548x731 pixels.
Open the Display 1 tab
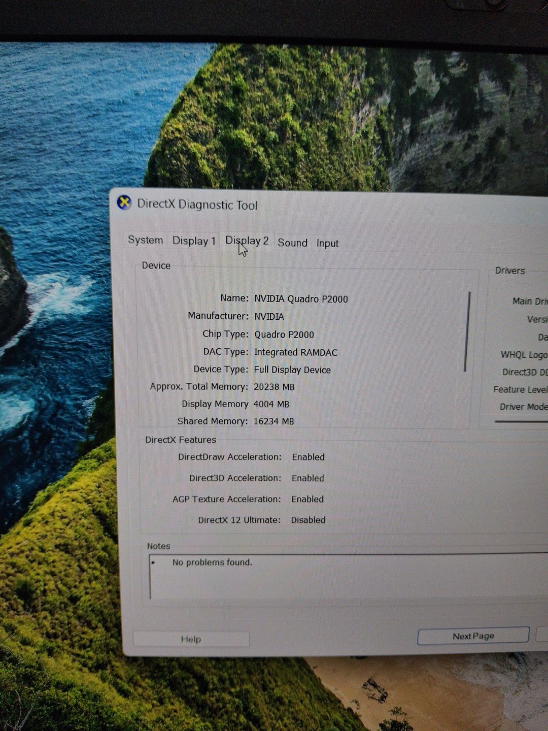(x=194, y=241)
